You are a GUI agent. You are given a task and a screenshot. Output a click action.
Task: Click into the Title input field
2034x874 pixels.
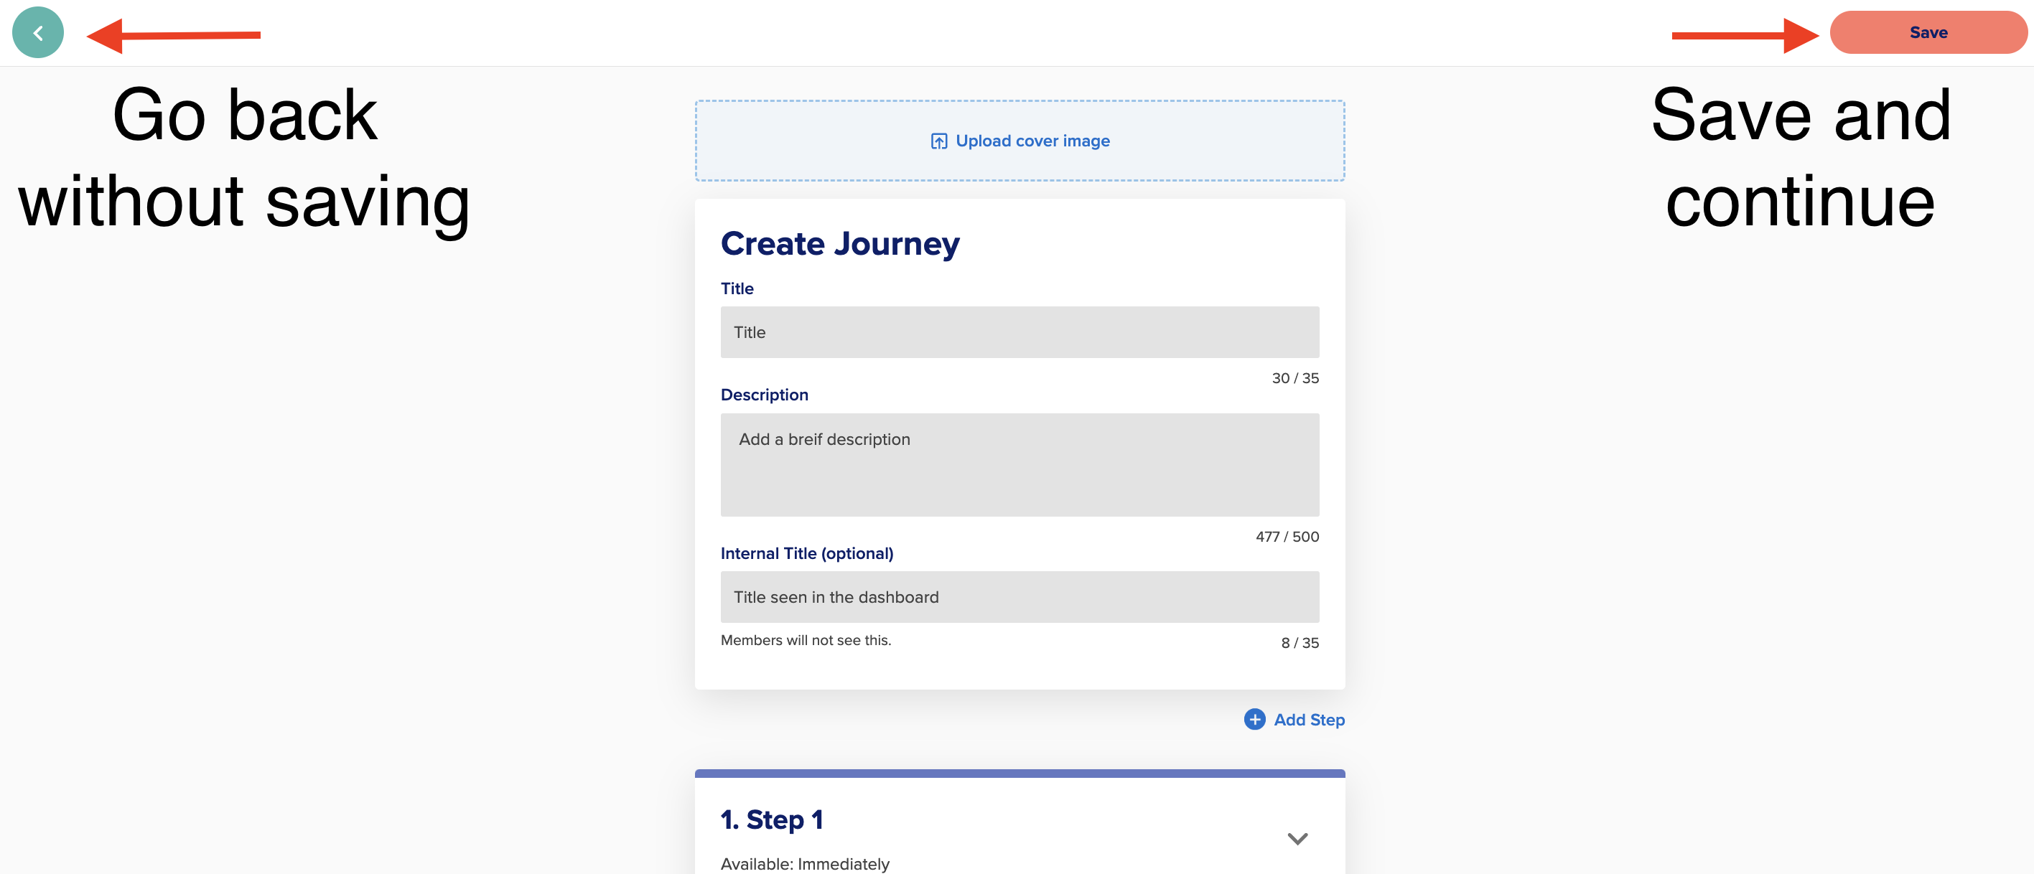(x=1020, y=332)
